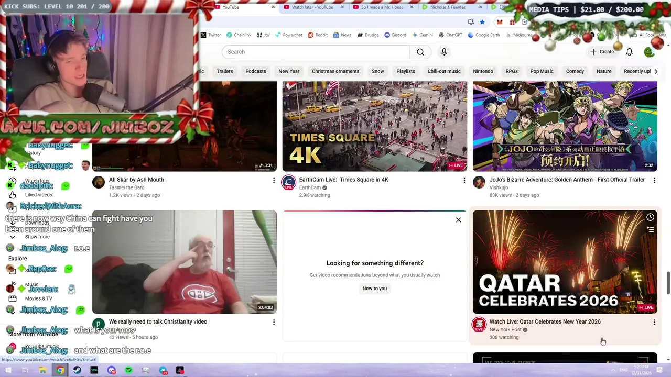Open Drudge bookmark
Image resolution: width=671 pixels, height=377 pixels.
coord(368,35)
